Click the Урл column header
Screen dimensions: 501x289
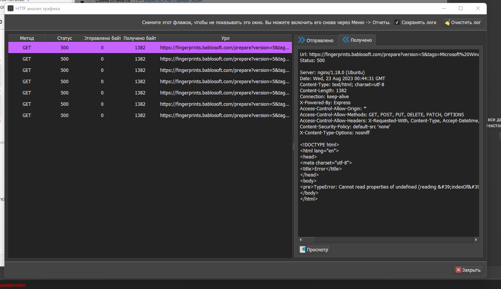[225, 38]
